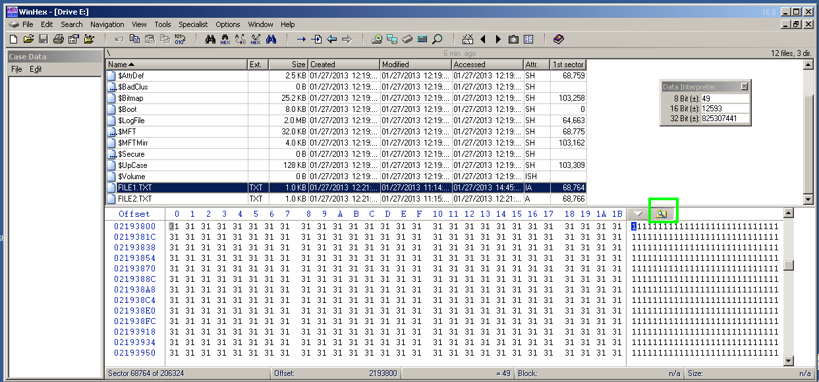Image resolution: width=819 pixels, height=382 pixels.
Task: Open the Specialist menu
Action: (193, 24)
